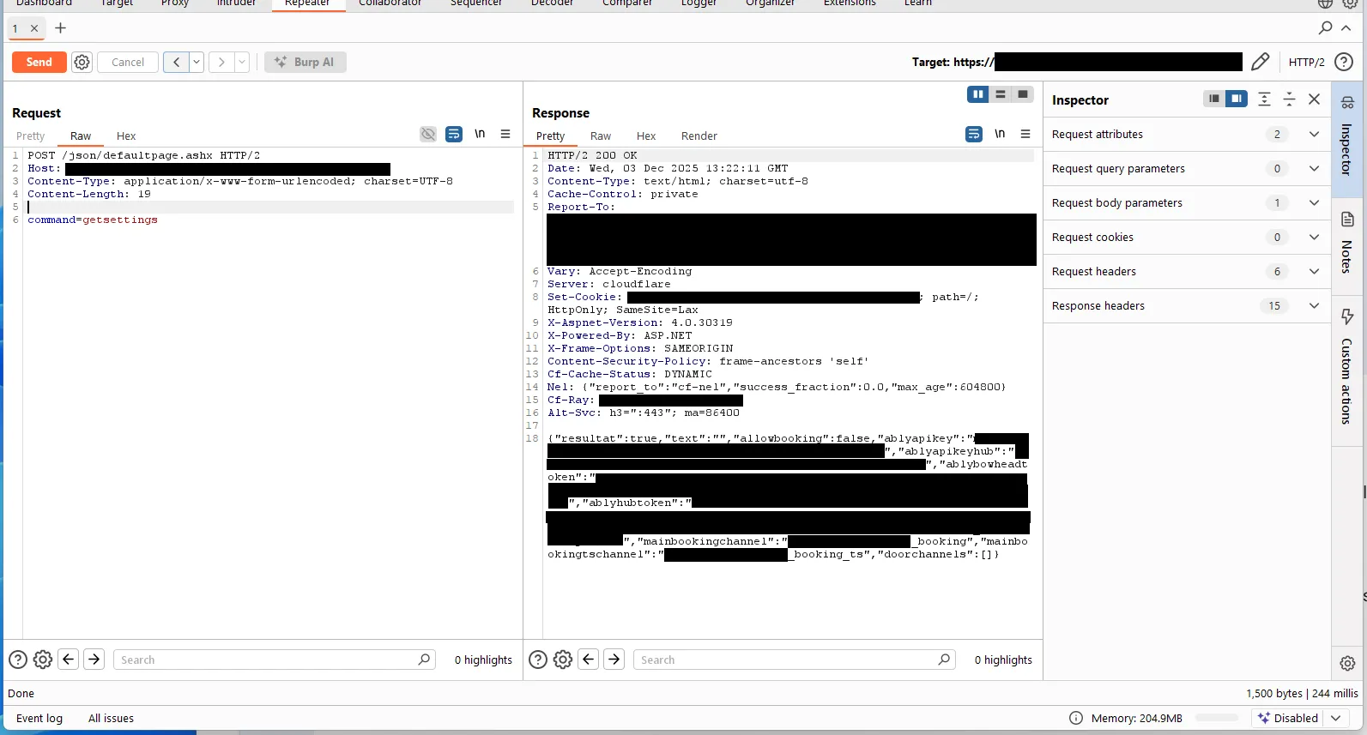The width and height of the screenshot is (1367, 735).
Task: Click the orange Send button
Action: pyautogui.click(x=39, y=62)
